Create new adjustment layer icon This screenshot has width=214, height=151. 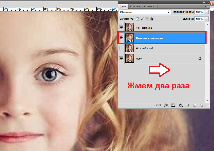181,105
